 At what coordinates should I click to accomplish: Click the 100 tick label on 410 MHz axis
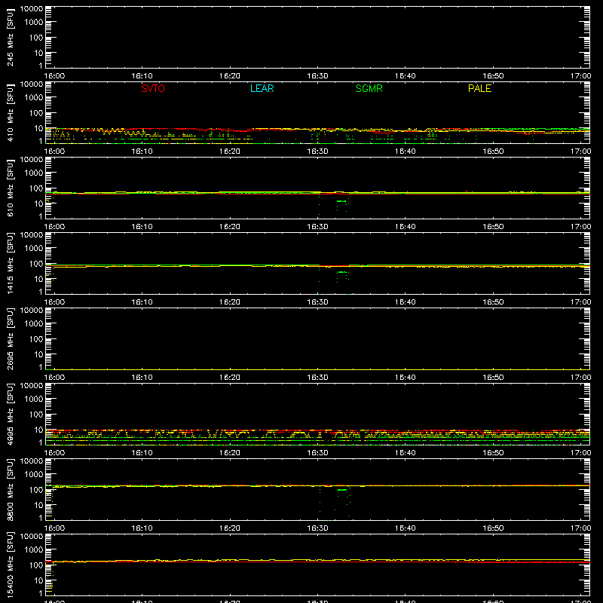[x=36, y=113]
